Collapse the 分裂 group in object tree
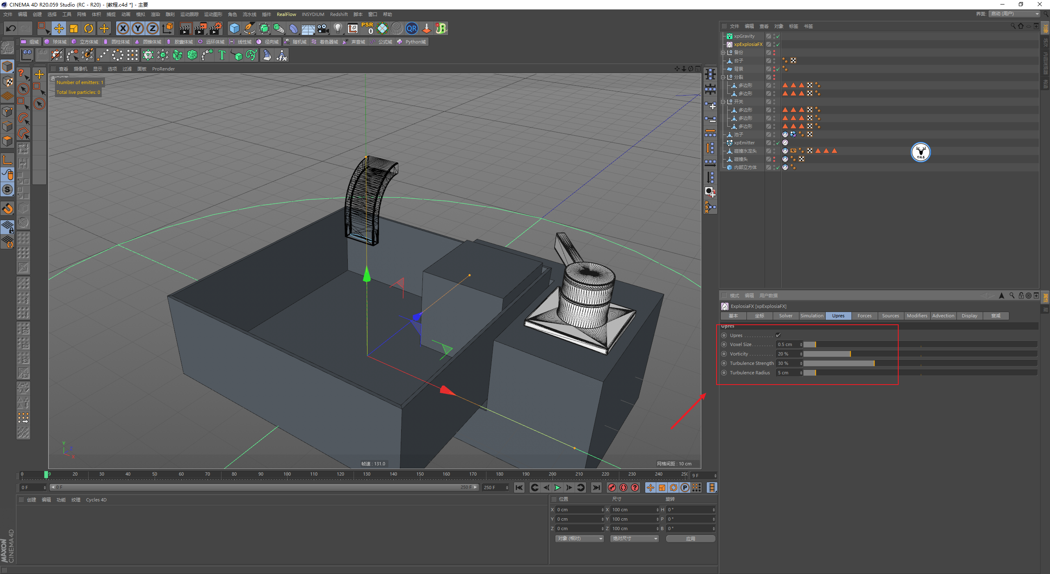 (723, 77)
